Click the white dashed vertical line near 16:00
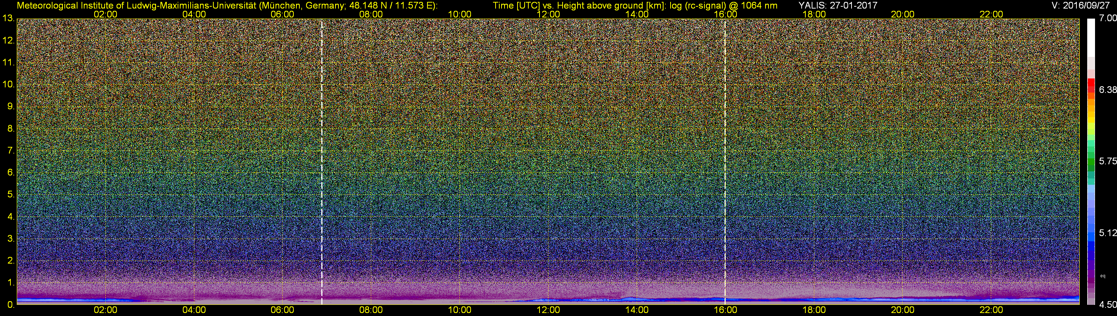Screen dimensions: 1117x316 pos(725,160)
